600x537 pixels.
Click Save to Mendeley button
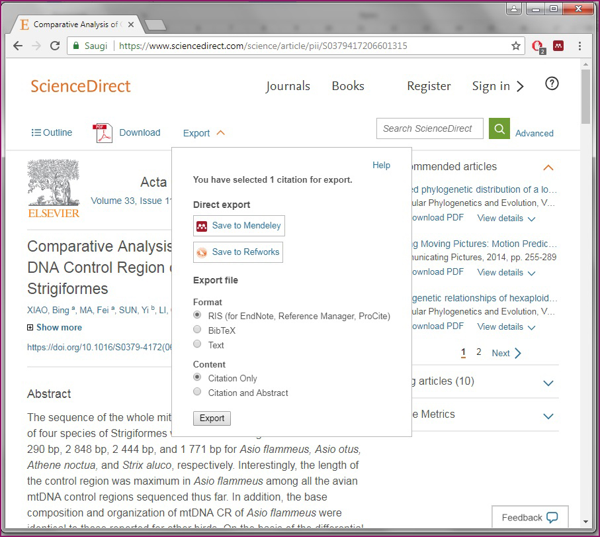coord(239,226)
